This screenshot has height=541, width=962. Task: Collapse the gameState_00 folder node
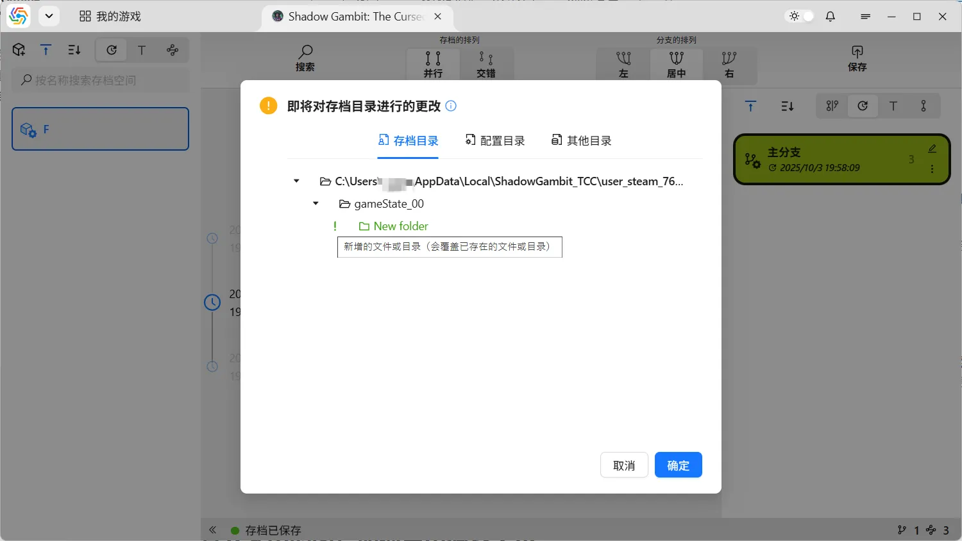(x=316, y=204)
